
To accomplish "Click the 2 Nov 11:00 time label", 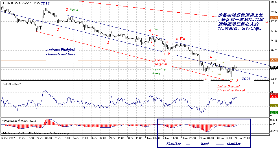I will 170,138.
